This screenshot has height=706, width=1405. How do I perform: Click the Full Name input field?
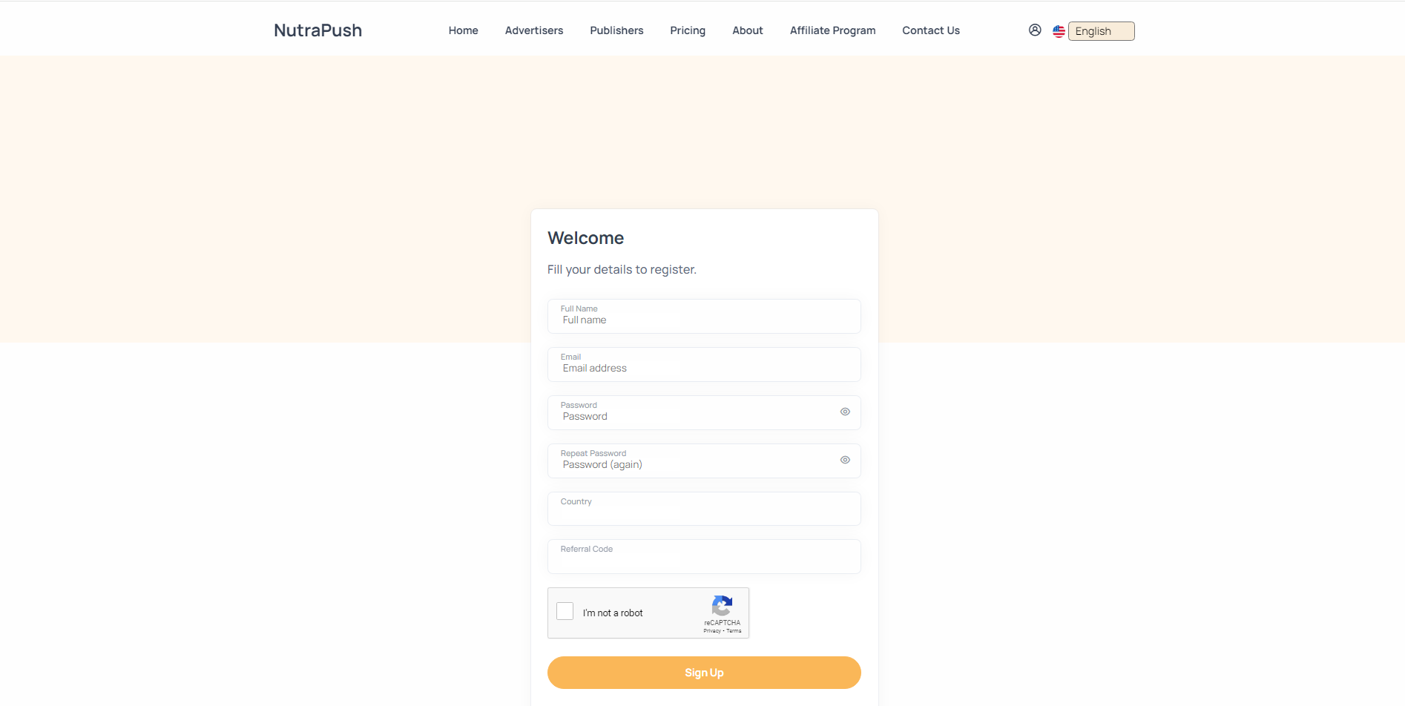pyautogui.click(x=703, y=317)
